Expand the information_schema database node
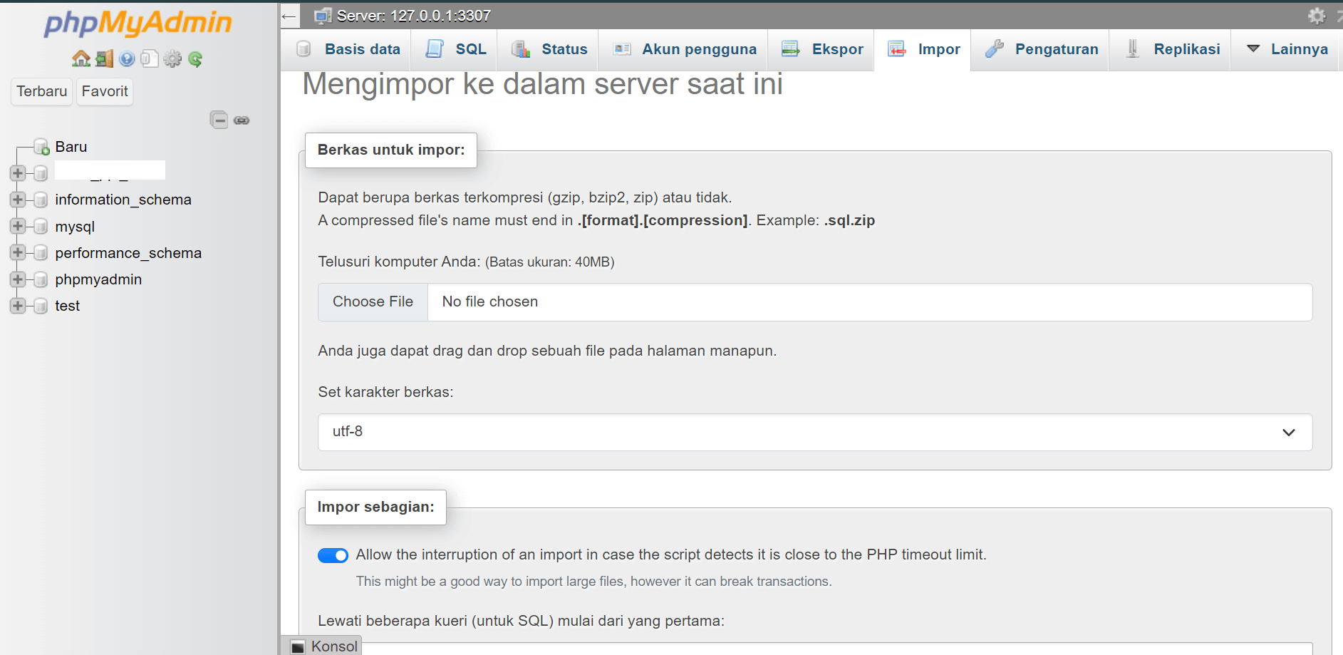 point(17,200)
